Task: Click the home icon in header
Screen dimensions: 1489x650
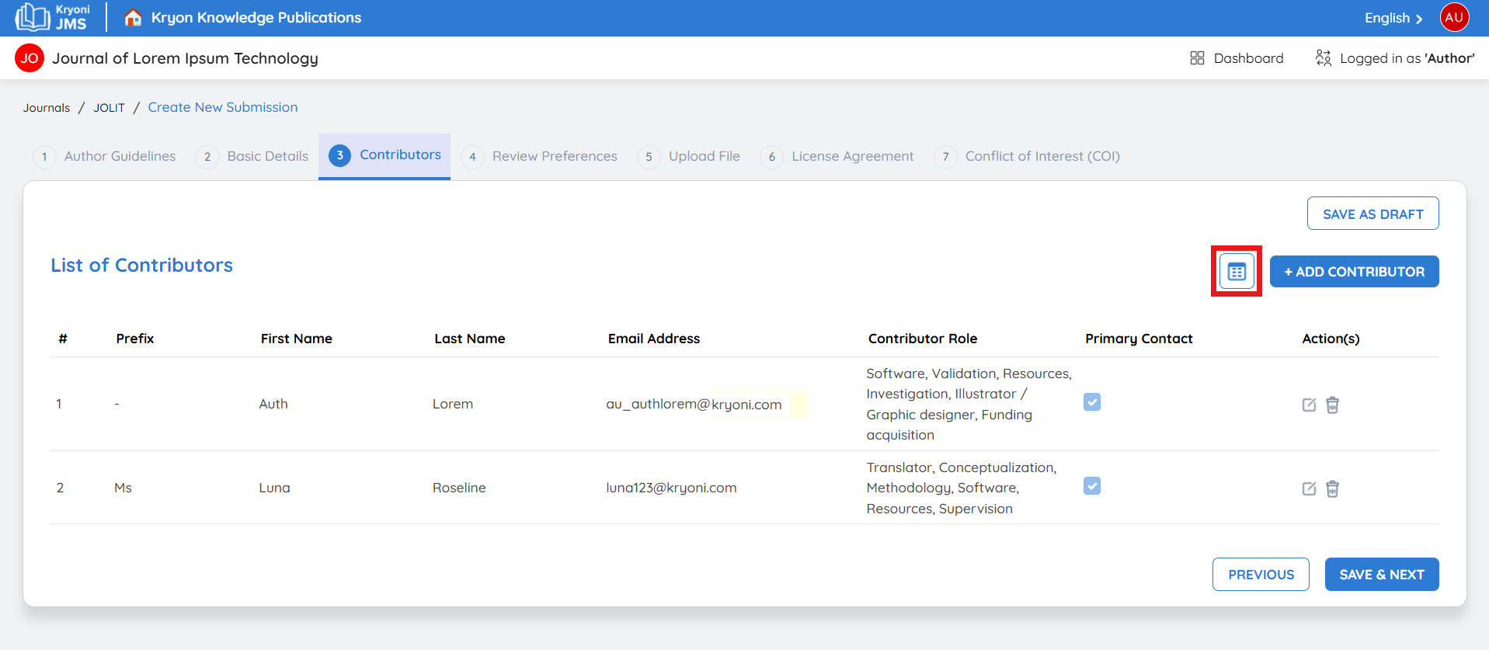Action: point(134,17)
